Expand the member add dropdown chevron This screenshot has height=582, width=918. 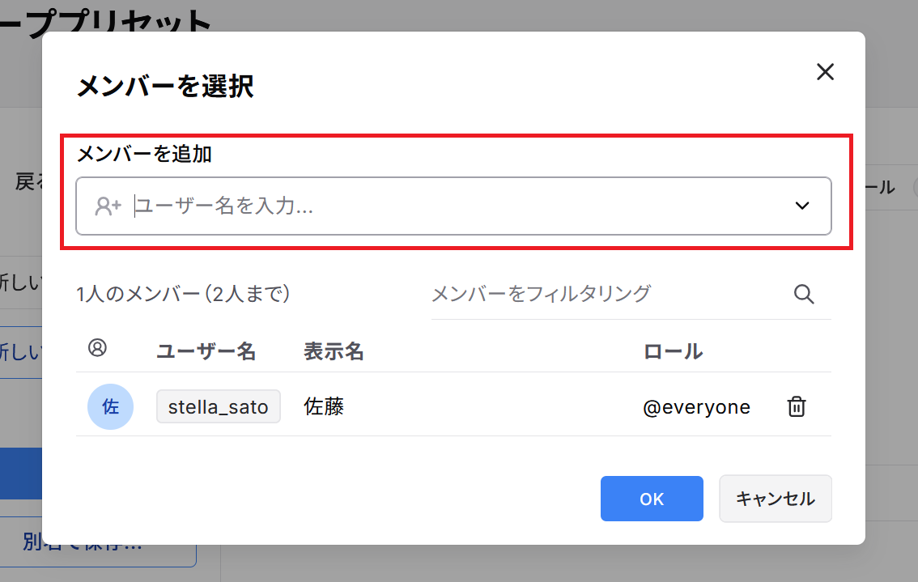tap(802, 206)
